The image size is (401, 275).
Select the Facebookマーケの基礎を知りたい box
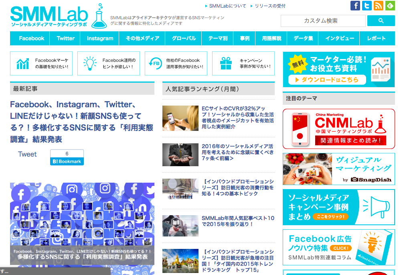pos(41,63)
